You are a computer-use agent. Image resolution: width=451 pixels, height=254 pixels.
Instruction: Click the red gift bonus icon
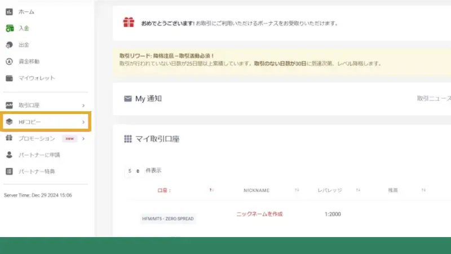click(129, 23)
